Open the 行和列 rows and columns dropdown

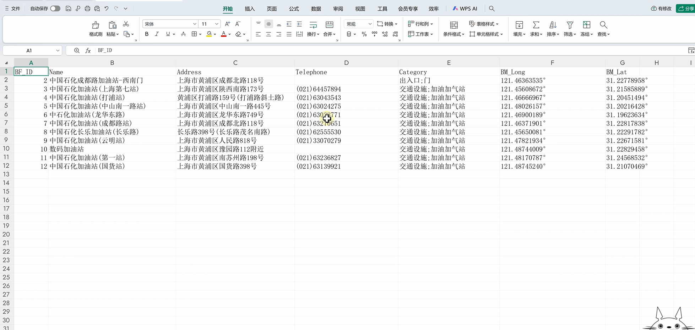(x=420, y=24)
